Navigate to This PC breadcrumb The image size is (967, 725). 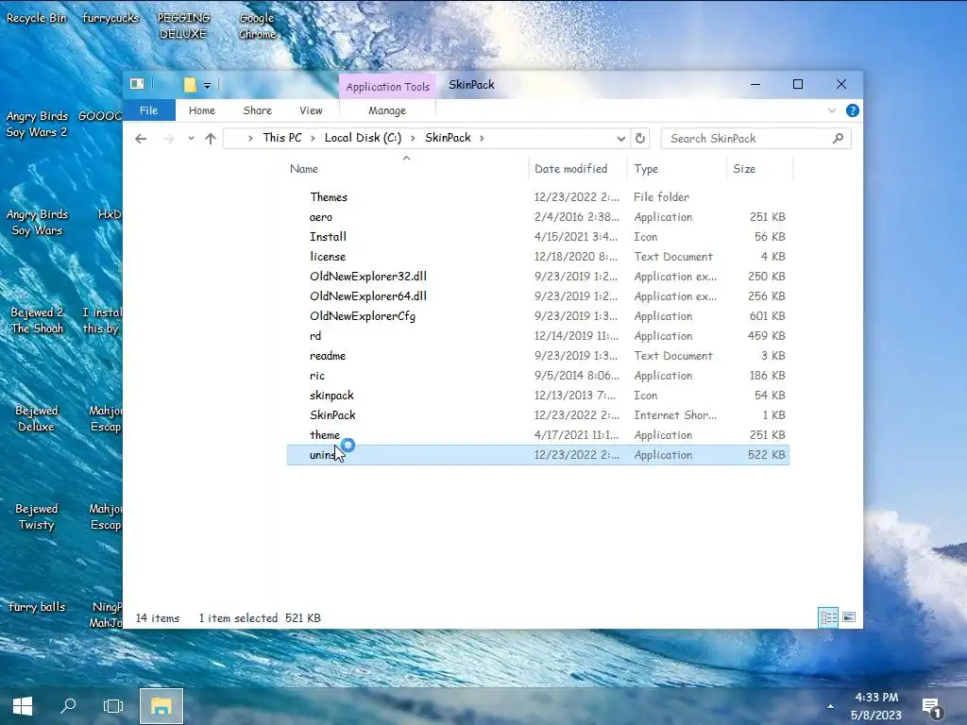pos(281,138)
